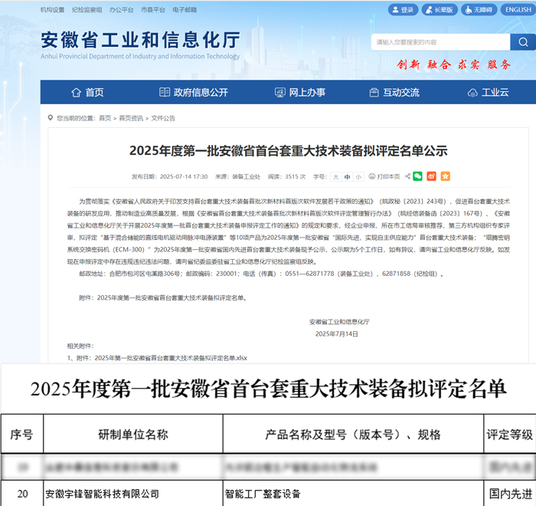The width and height of the screenshot is (536, 506).
Task: Open 政府信息公开 navigation tab
Action: [194, 92]
